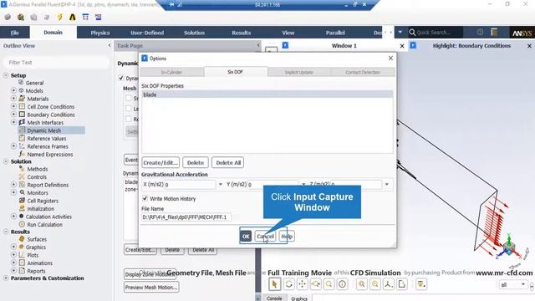Image resolution: width=535 pixels, height=301 pixels.
Task: Click the display options icon in graphics toolbar
Action: tap(421, 284)
